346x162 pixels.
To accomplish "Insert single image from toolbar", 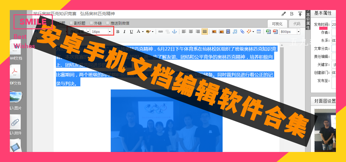I will [214, 32].
